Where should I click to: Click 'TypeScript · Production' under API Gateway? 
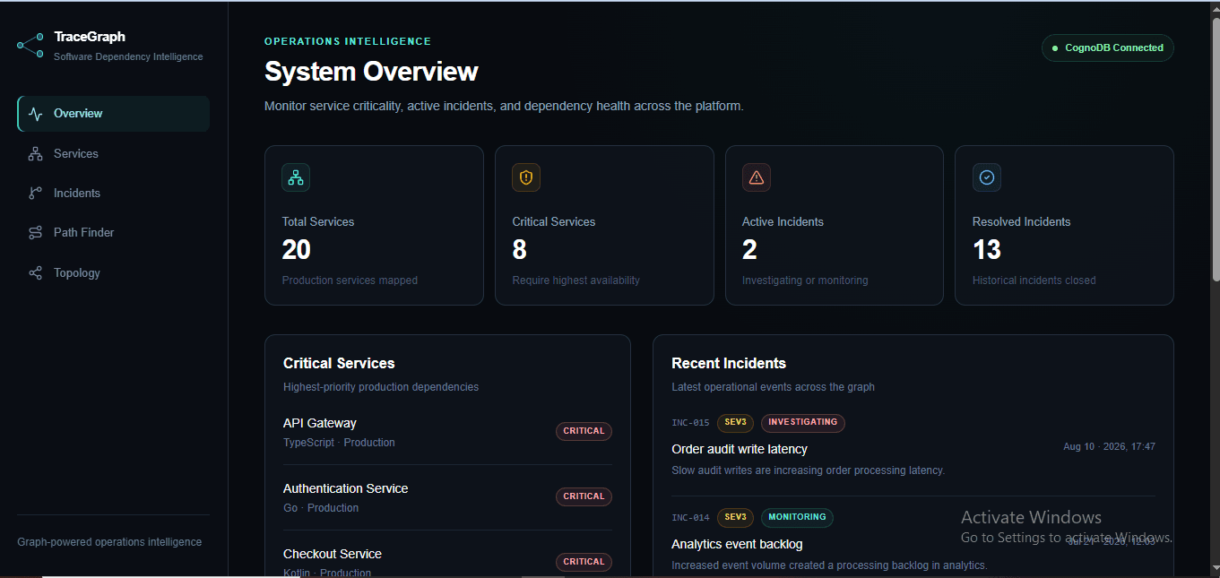(x=339, y=443)
